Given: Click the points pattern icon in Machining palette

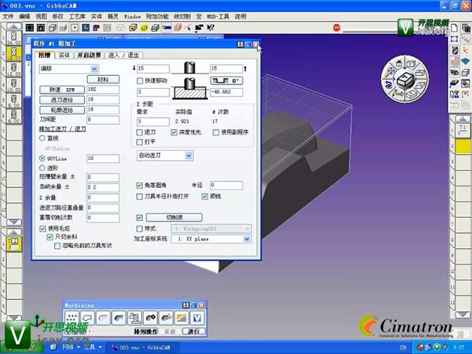Looking at the screenshot, I should click(x=72, y=318).
